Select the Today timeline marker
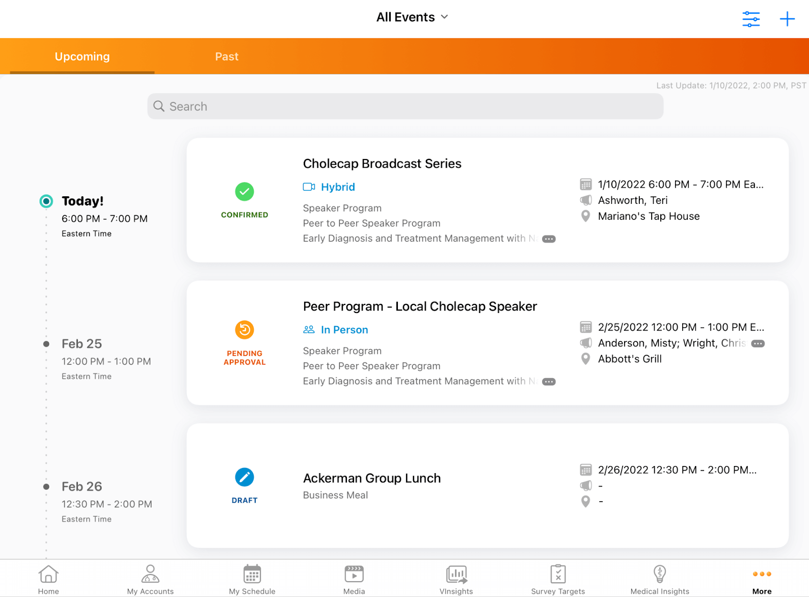This screenshot has height=597, width=809. pos(46,201)
